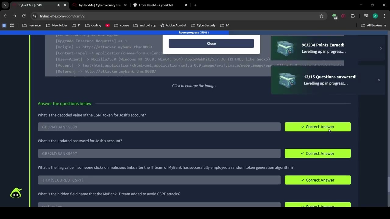Select the question about Josh's updated password
Image resolution: width=390 pixels, height=219 pixels.
point(80,141)
